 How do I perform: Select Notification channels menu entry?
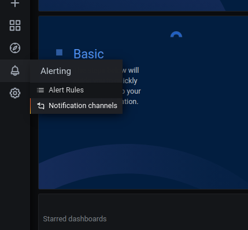[76, 106]
